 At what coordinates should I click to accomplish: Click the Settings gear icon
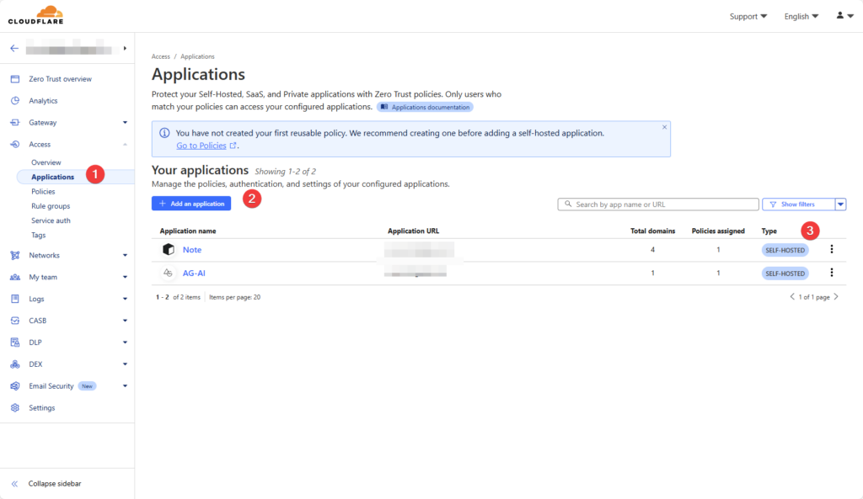15,408
